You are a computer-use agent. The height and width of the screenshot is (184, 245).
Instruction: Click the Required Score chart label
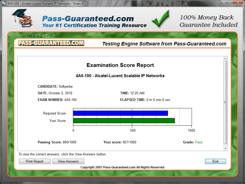point(54,113)
